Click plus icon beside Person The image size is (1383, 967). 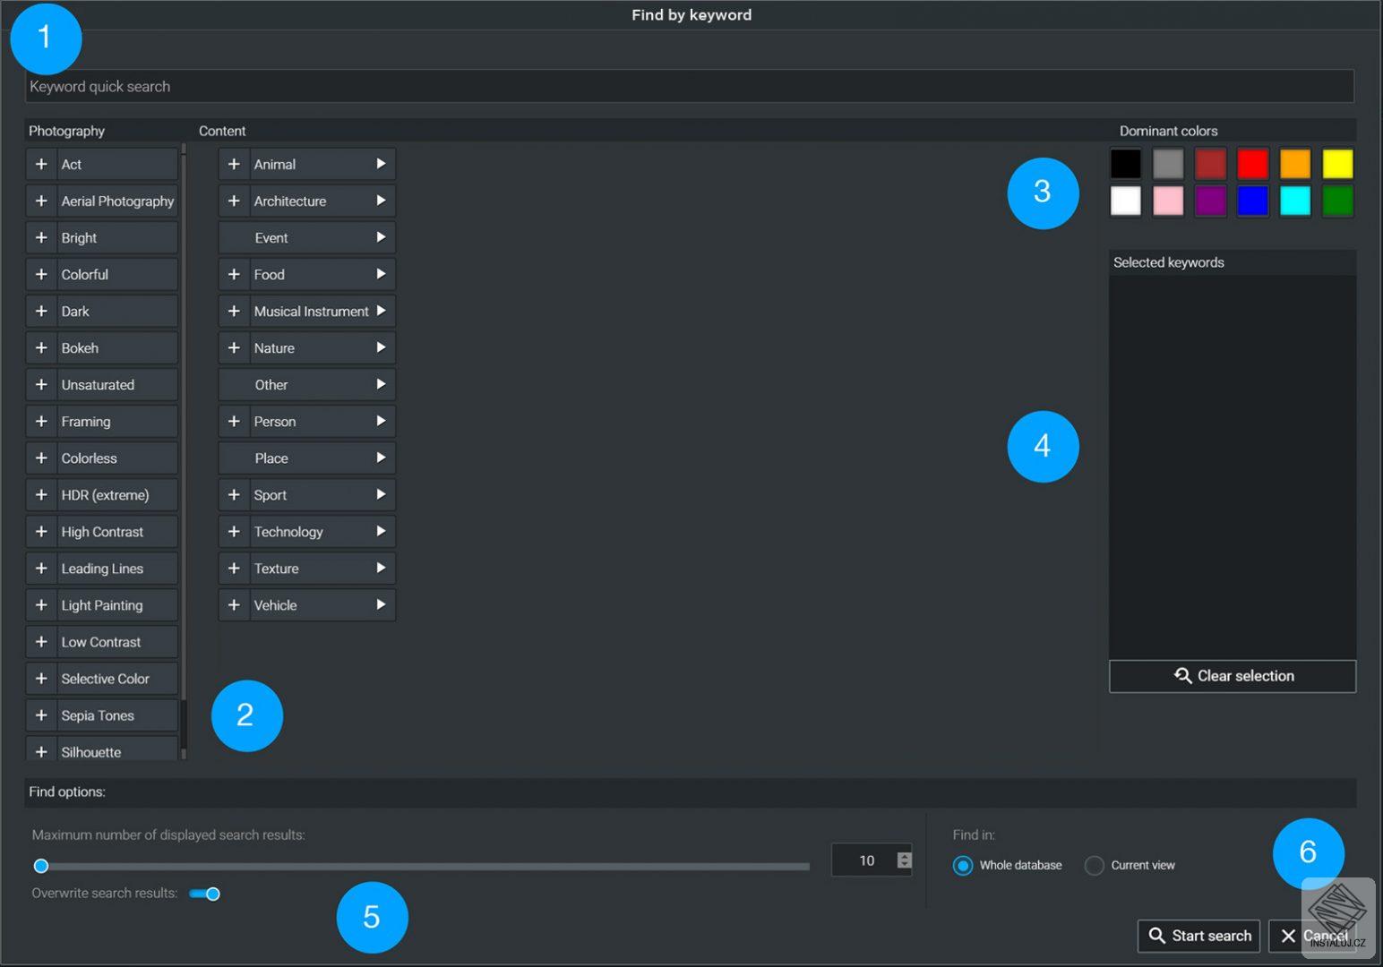coord(234,421)
